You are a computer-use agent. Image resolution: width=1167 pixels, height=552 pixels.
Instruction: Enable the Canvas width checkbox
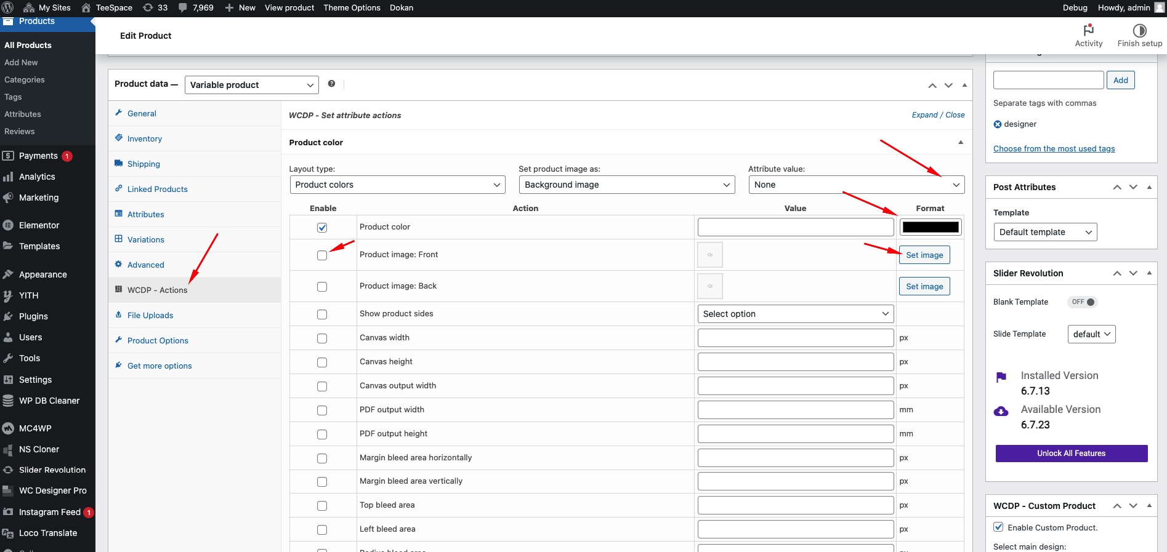(322, 338)
